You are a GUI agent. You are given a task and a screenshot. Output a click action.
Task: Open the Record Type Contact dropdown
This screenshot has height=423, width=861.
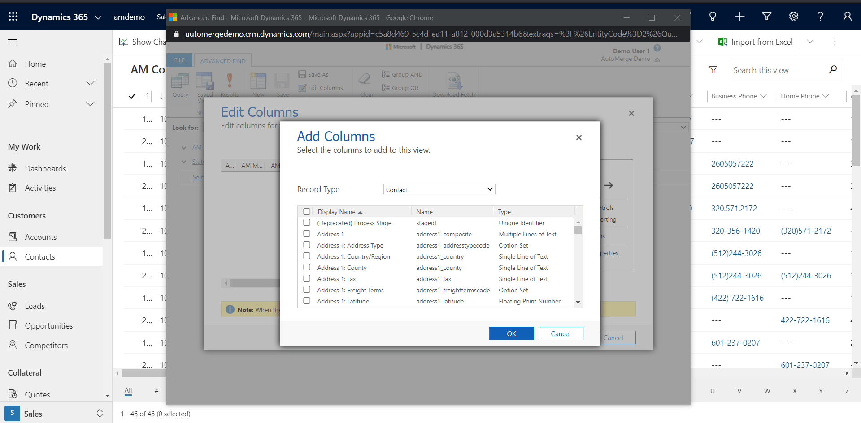[439, 189]
